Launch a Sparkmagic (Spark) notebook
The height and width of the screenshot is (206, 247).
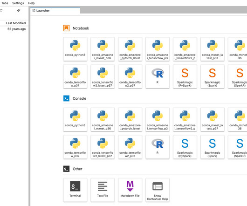coord(213,76)
